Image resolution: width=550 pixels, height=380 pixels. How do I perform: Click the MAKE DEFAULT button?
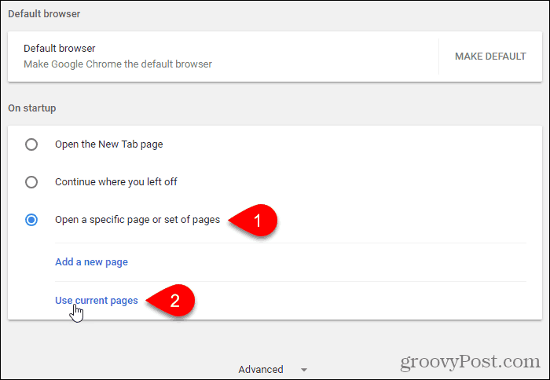pyautogui.click(x=490, y=57)
